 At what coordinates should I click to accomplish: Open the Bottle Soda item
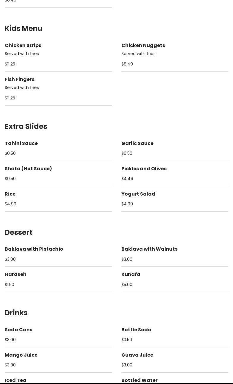point(136,330)
